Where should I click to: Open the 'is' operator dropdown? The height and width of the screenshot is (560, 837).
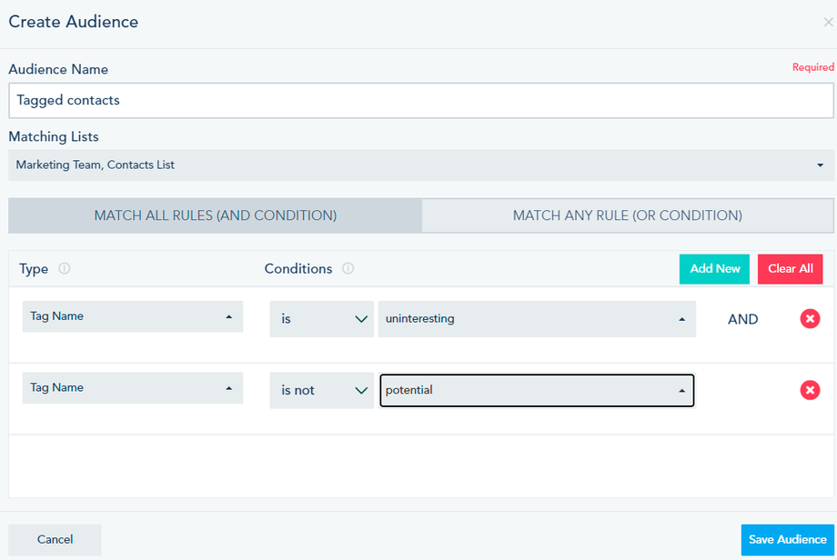(321, 319)
